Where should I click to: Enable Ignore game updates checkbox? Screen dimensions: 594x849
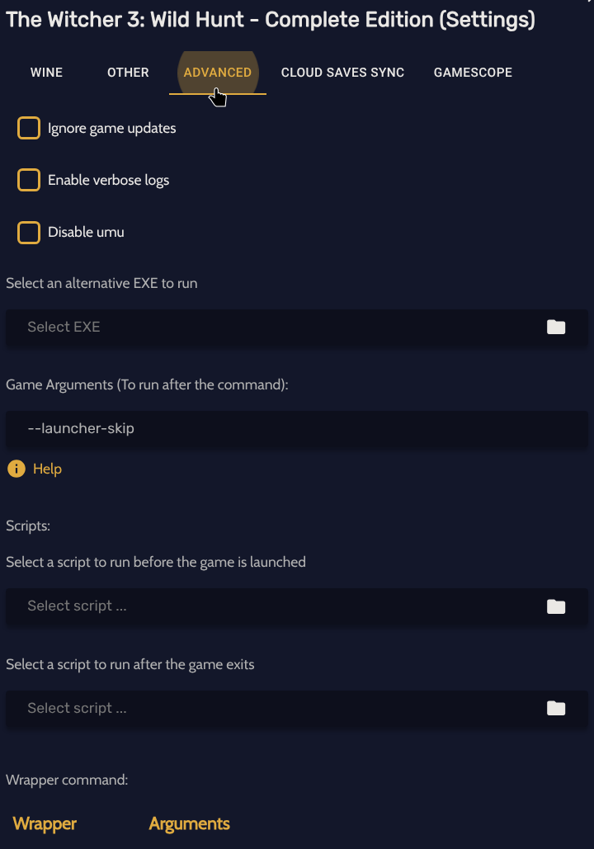pos(29,128)
